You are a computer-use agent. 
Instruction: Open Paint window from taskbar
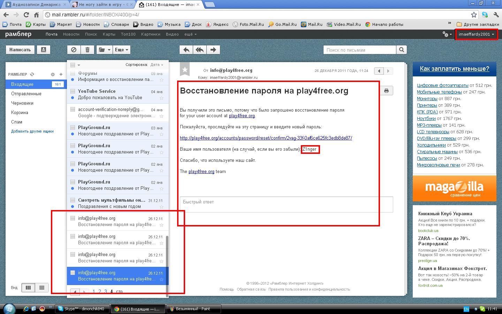tap(194, 309)
